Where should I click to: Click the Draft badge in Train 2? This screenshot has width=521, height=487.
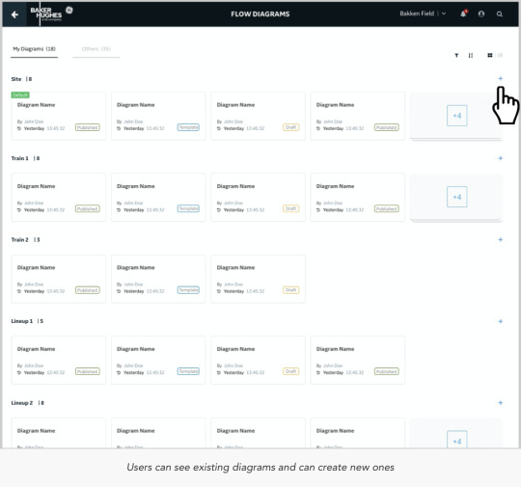coord(290,290)
